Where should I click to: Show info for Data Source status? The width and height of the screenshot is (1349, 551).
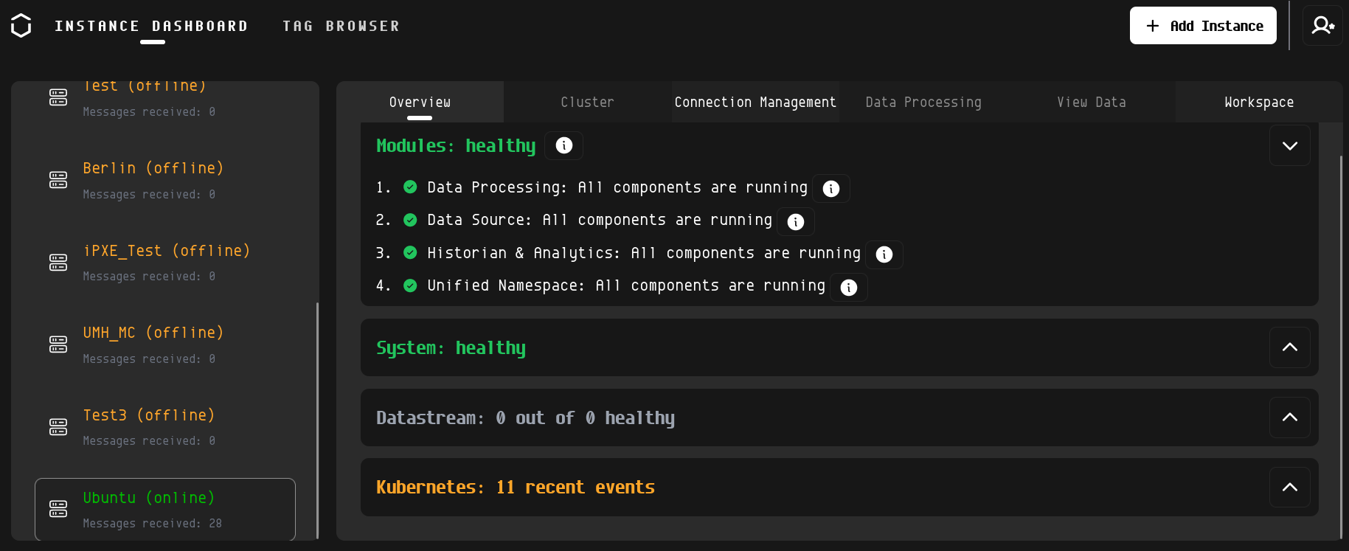pyautogui.click(x=796, y=221)
